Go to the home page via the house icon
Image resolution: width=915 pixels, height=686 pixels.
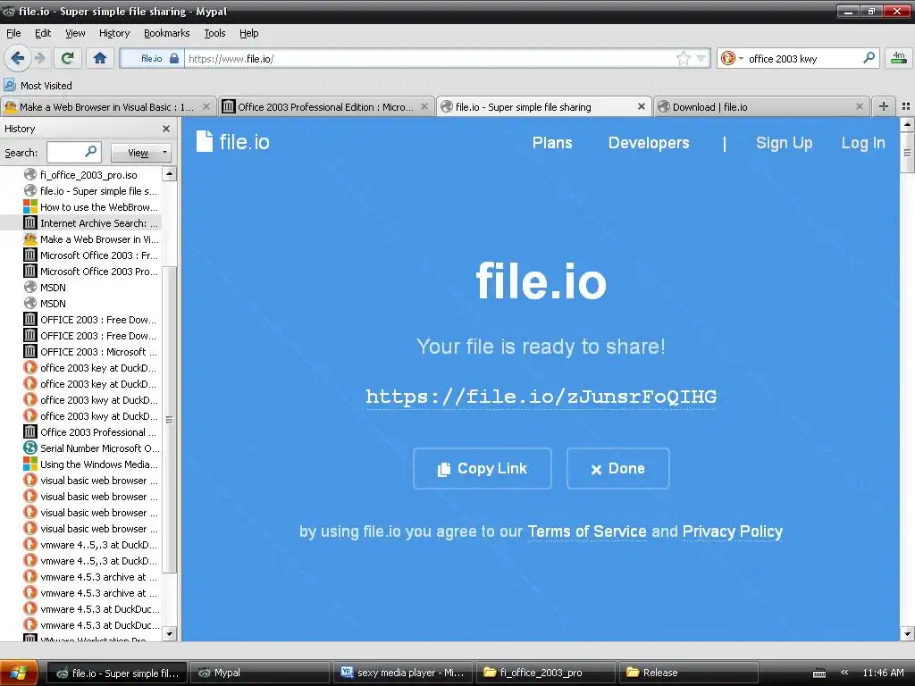(x=100, y=58)
